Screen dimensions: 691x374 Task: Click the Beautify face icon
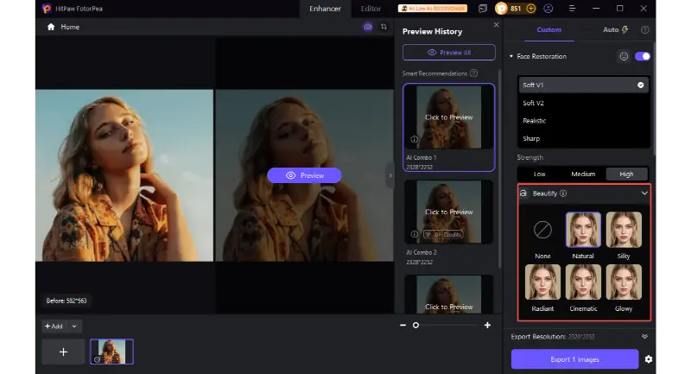523,193
